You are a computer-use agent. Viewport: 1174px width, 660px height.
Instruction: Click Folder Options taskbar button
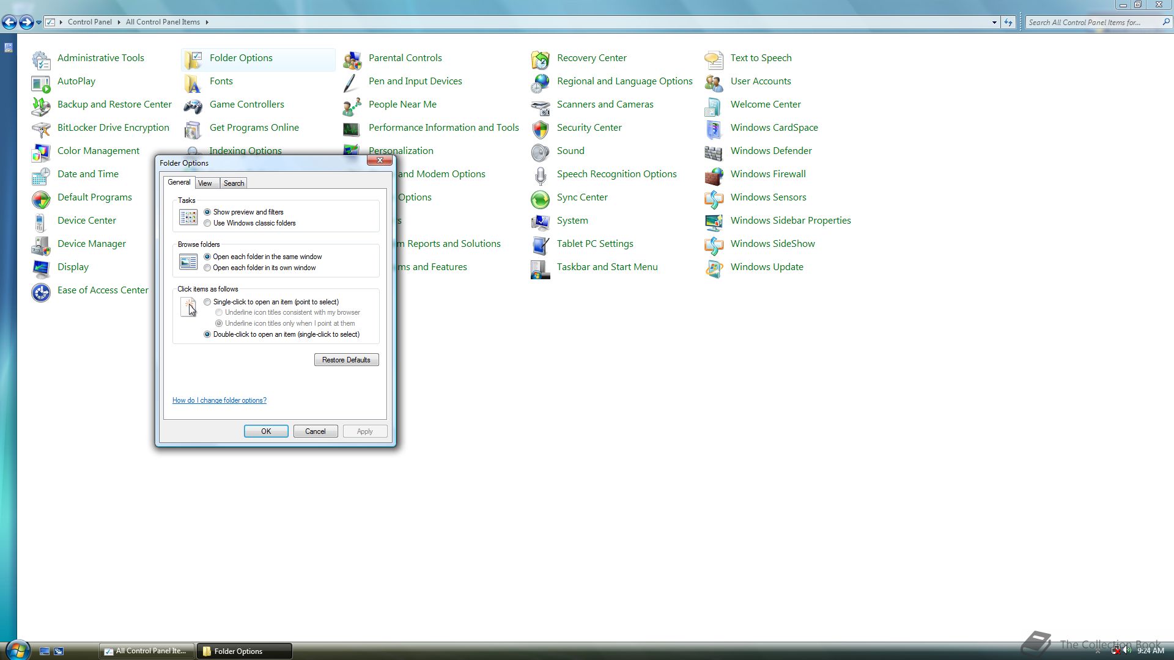click(x=244, y=651)
